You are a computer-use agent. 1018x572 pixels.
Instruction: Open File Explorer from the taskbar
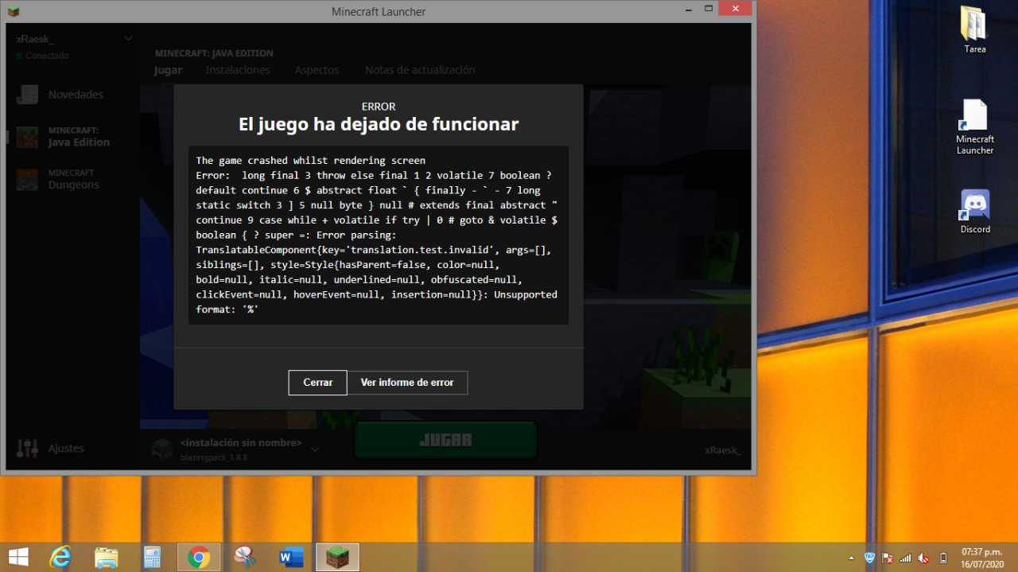106,557
